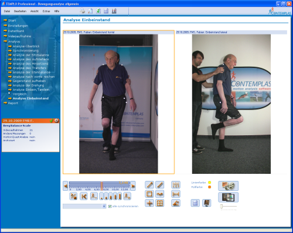Select the freehand wavy arrow tool
The image size is (293, 233).
160,194
